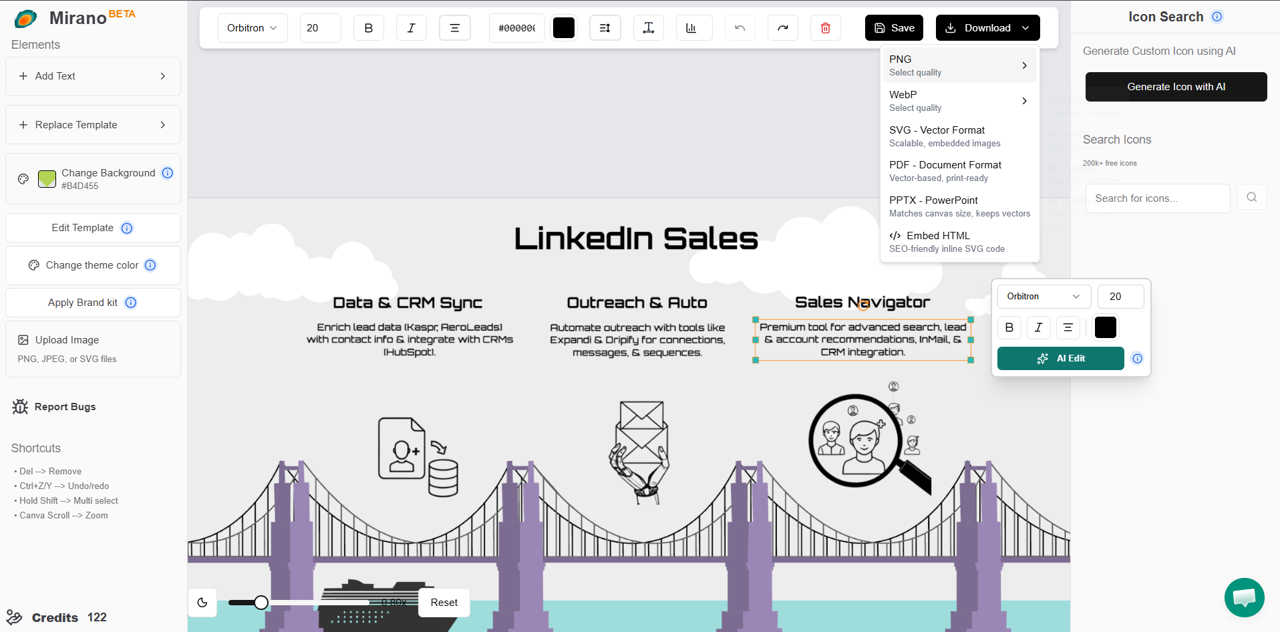
Task: Undo the last action
Action: pos(740,27)
